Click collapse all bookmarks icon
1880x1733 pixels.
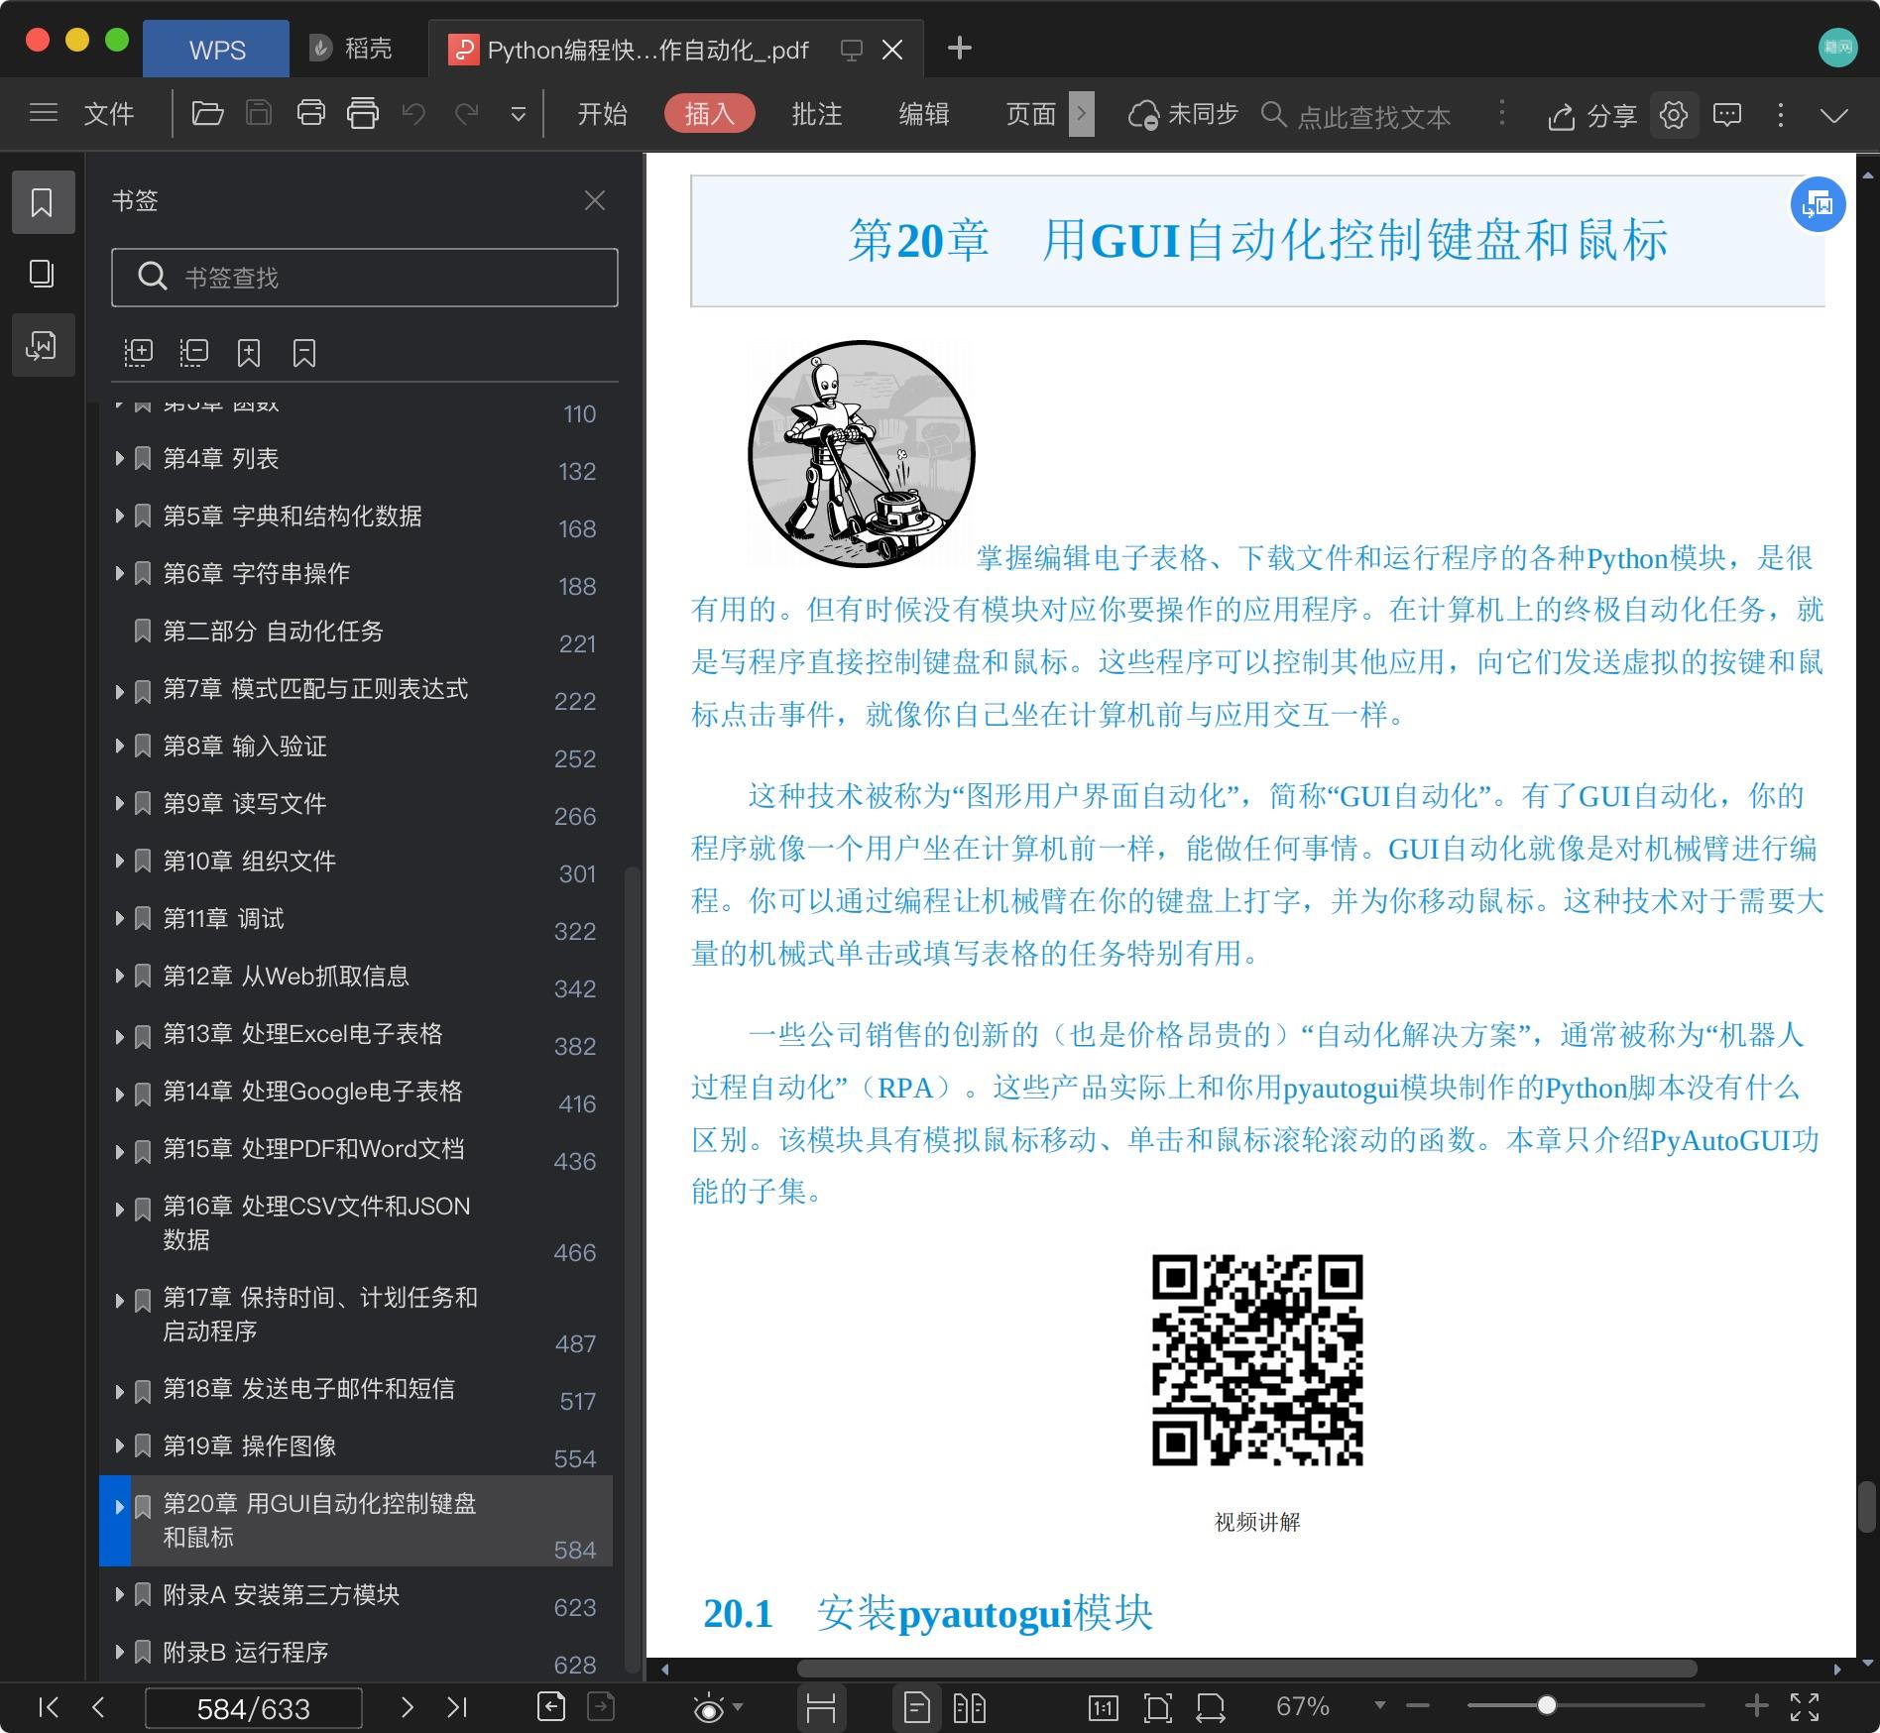point(193,353)
